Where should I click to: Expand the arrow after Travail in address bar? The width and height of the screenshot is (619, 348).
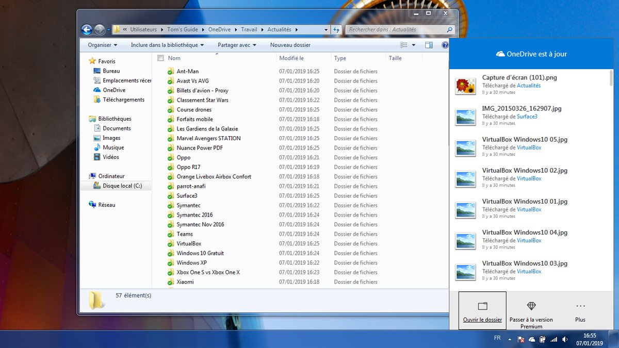262,30
